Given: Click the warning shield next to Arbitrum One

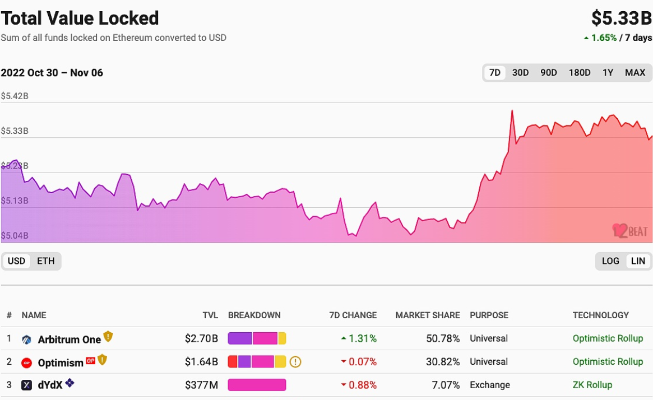Looking at the screenshot, I should tap(108, 337).
